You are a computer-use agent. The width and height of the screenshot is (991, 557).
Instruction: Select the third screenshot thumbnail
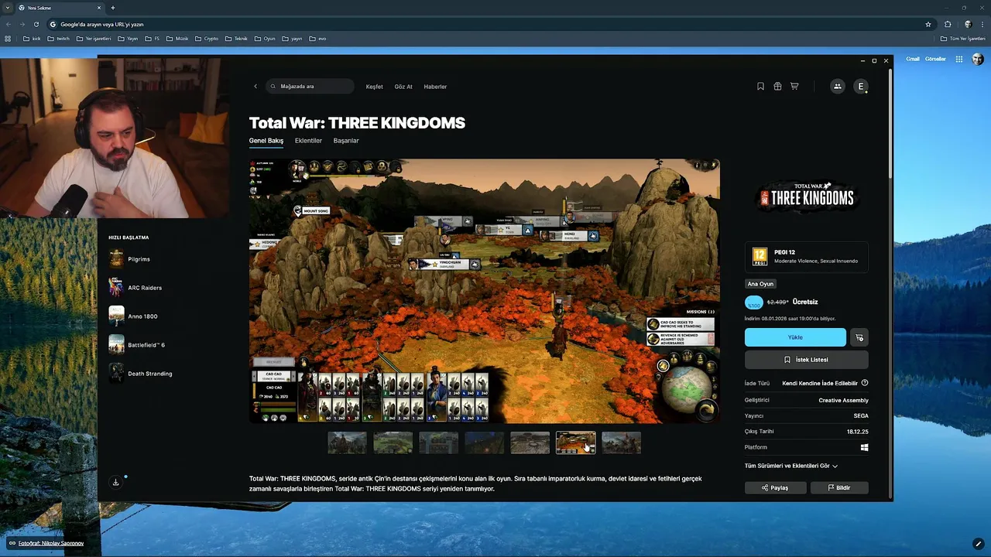(x=438, y=443)
